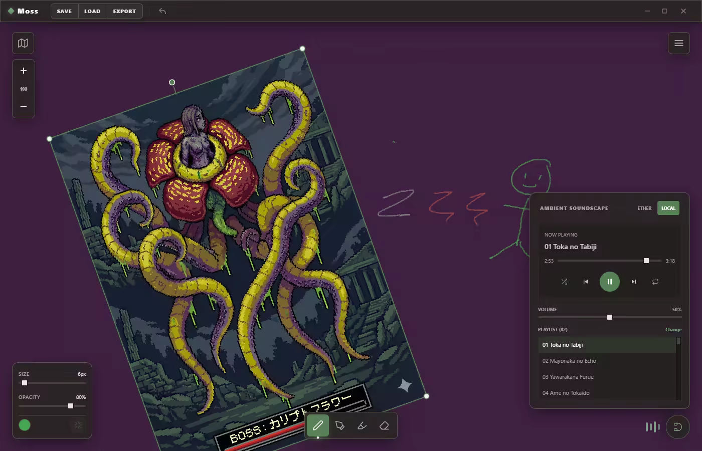Click Change to swap the playlist

click(673, 329)
